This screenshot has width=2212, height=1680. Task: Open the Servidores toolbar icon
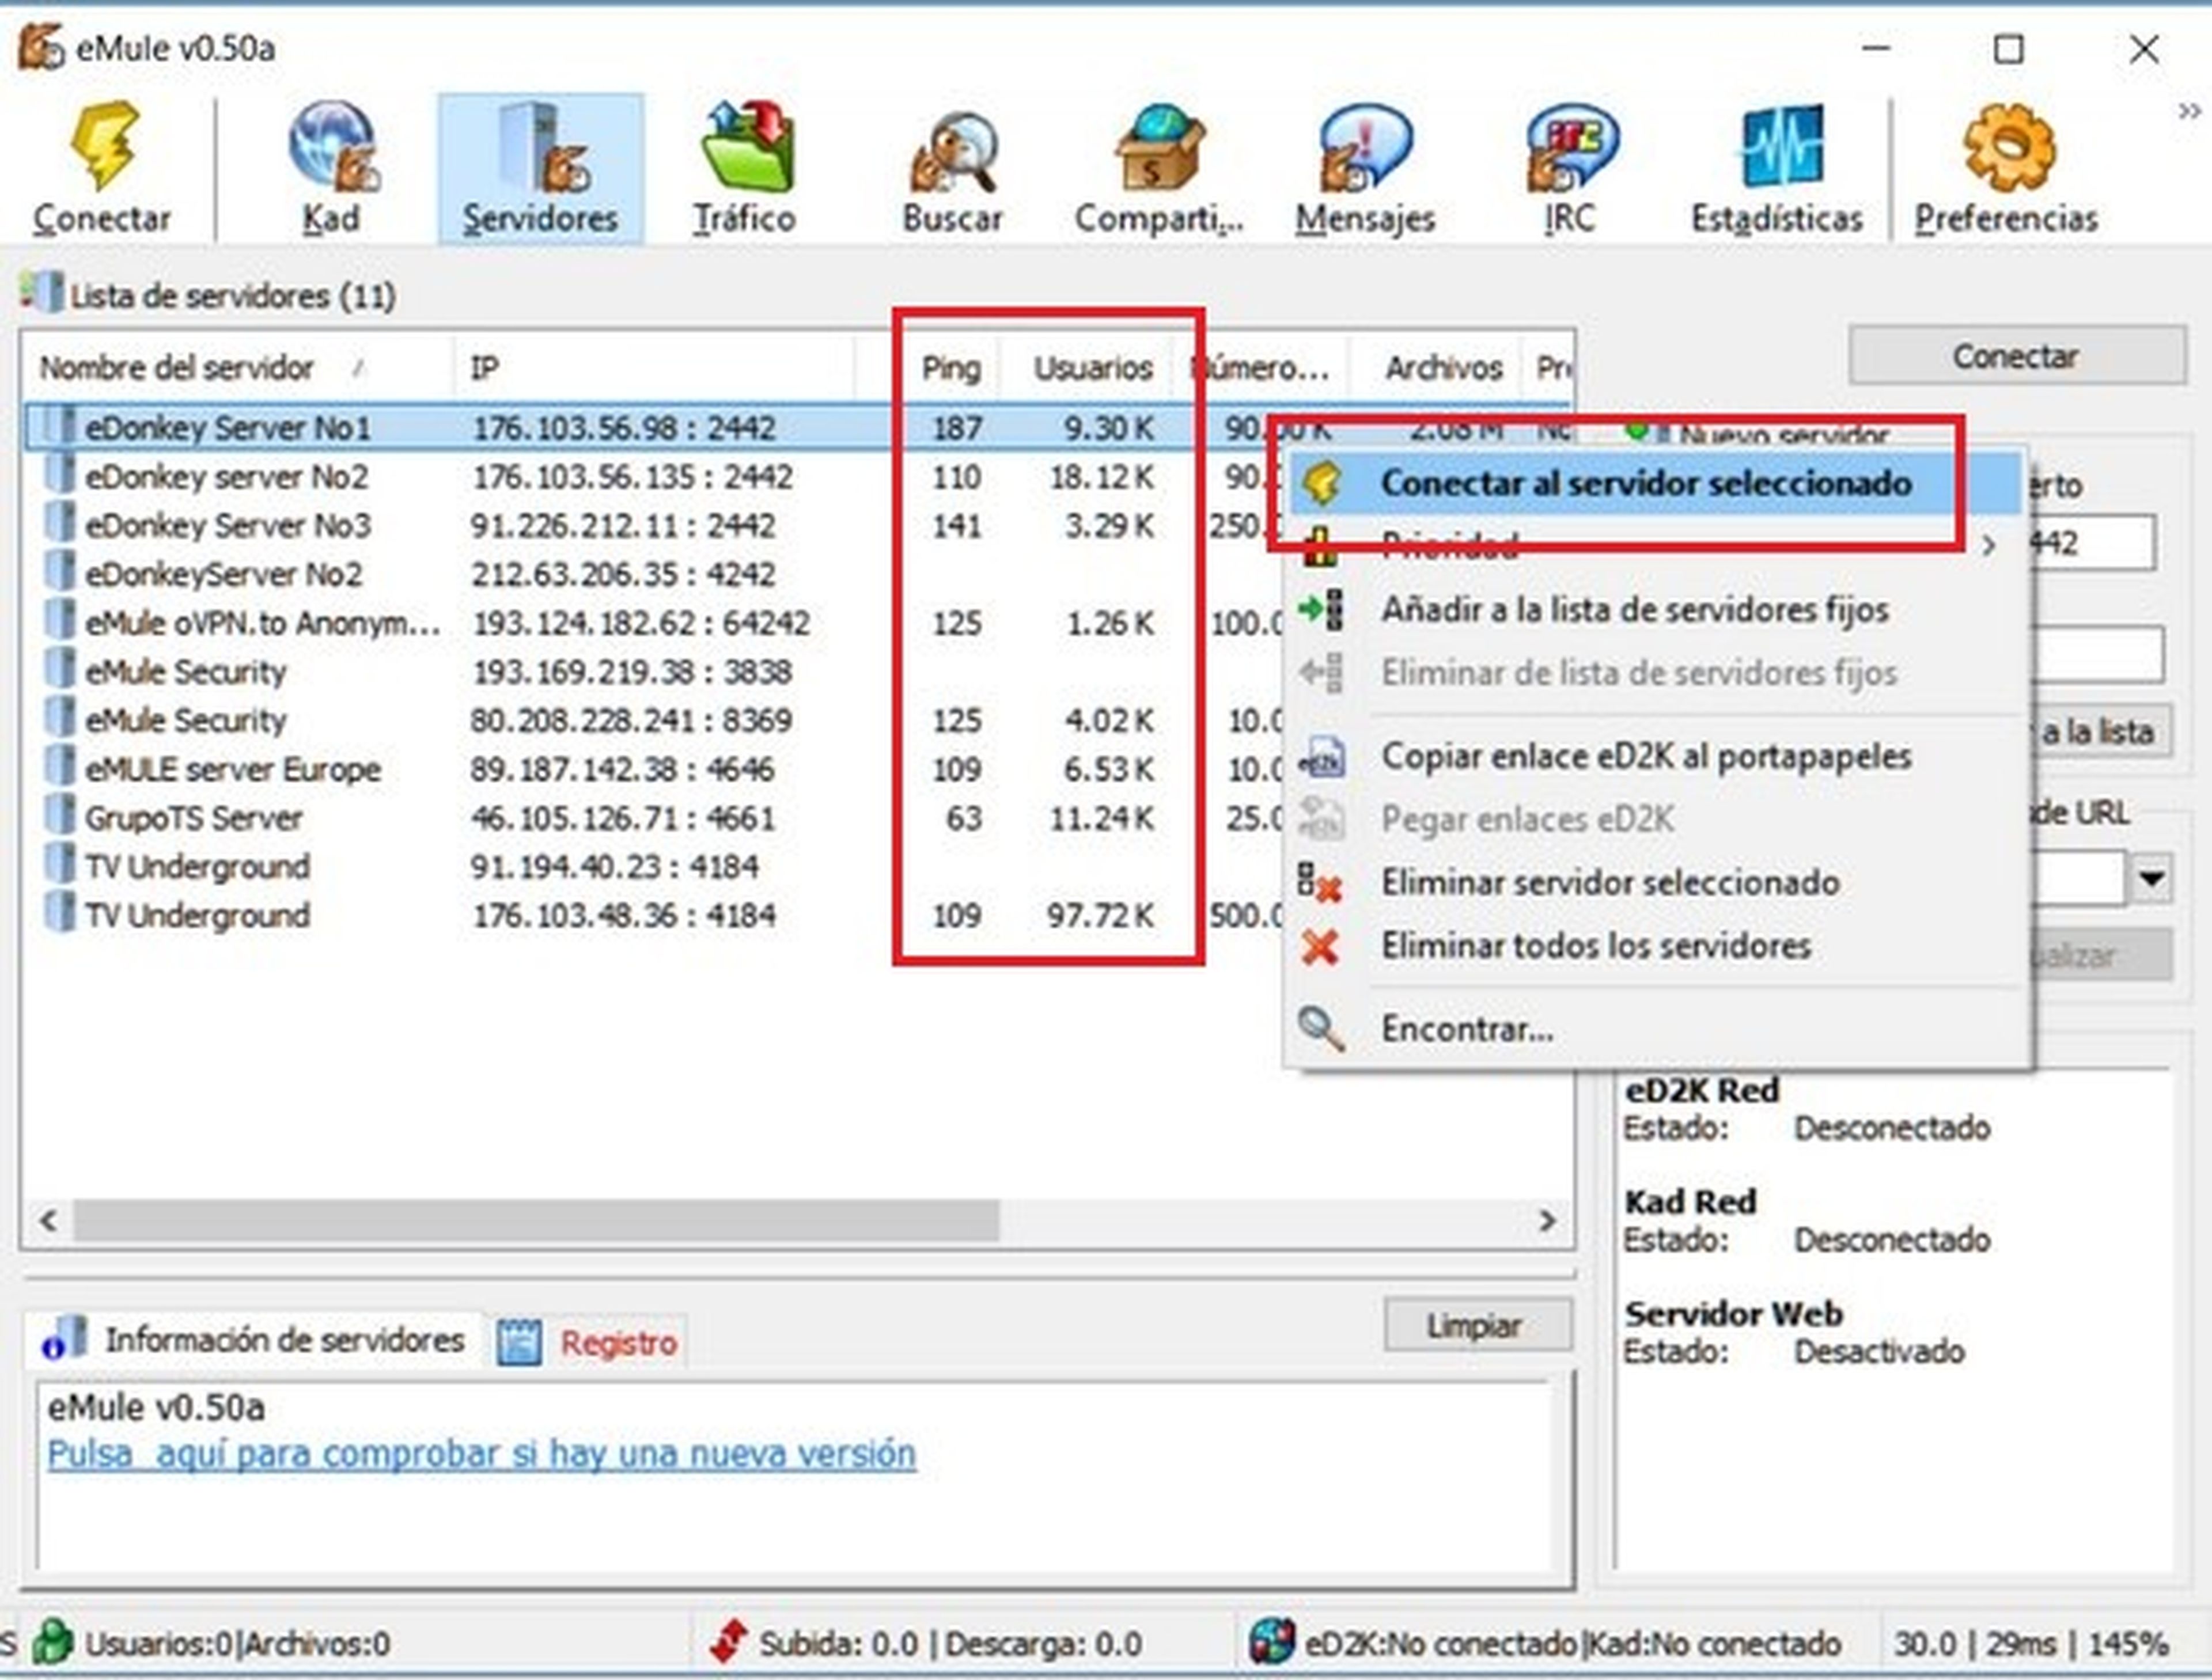[540, 168]
